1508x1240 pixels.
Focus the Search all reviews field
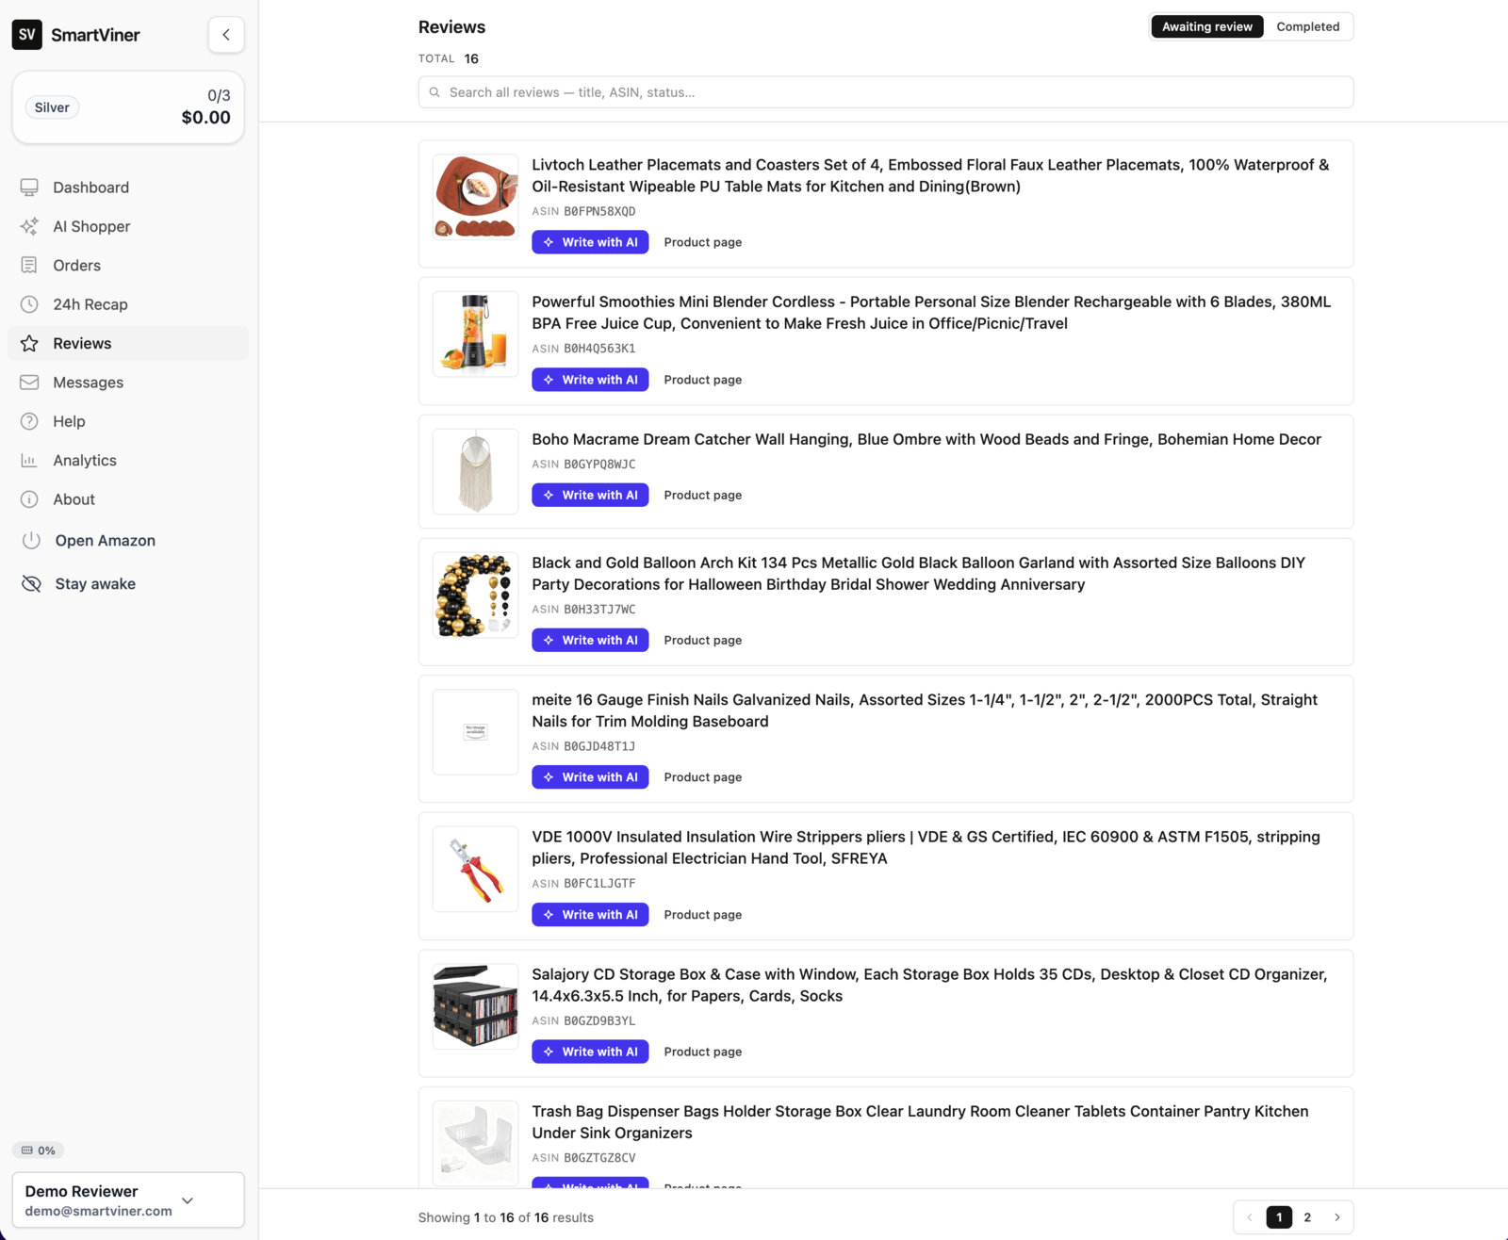[x=886, y=92]
